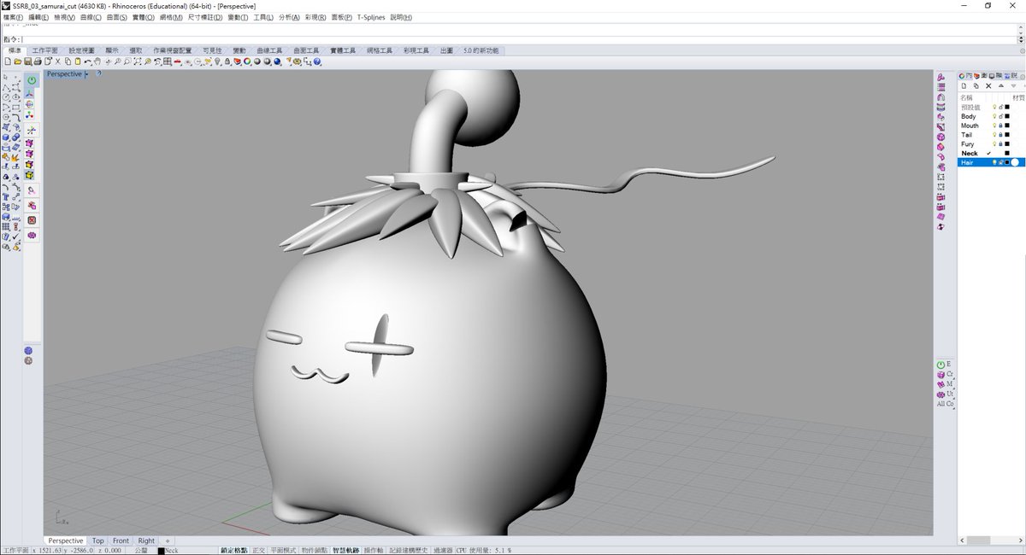Select the Box solid tool
The height and width of the screenshot is (555, 1026).
pos(6,137)
